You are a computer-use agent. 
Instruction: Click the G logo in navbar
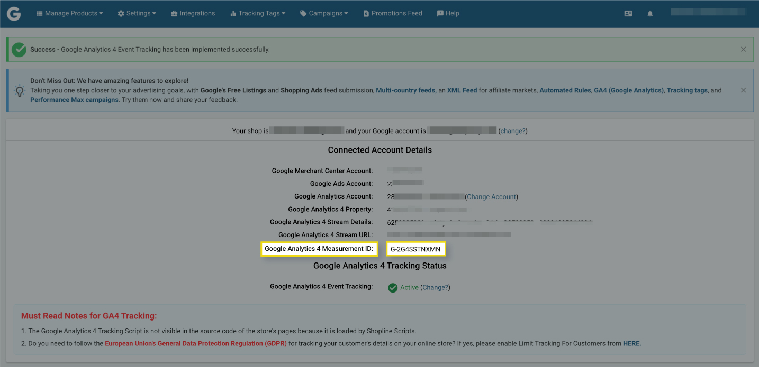(14, 13)
